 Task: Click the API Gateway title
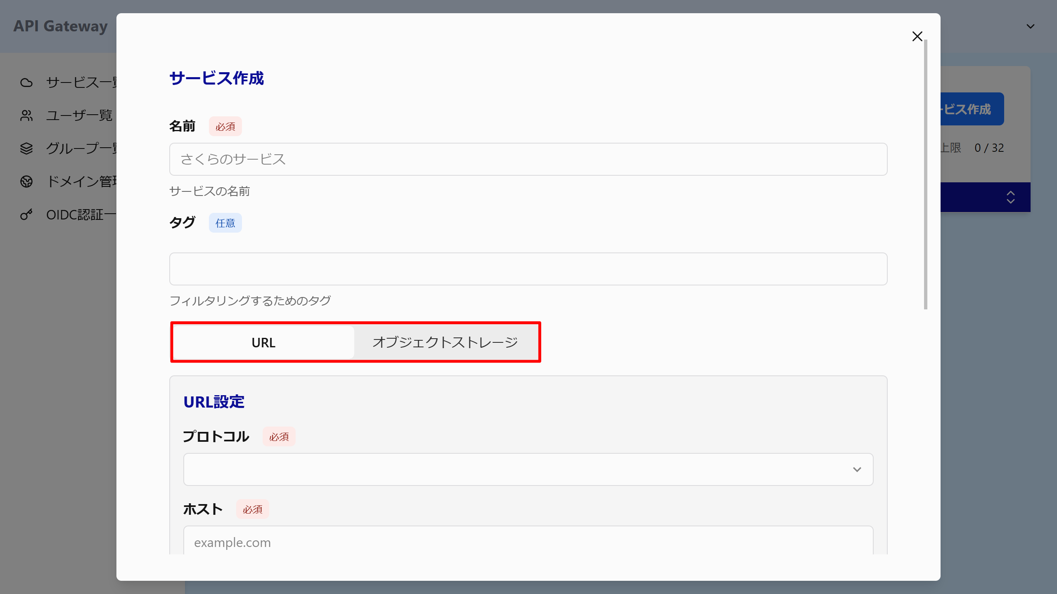(x=60, y=26)
